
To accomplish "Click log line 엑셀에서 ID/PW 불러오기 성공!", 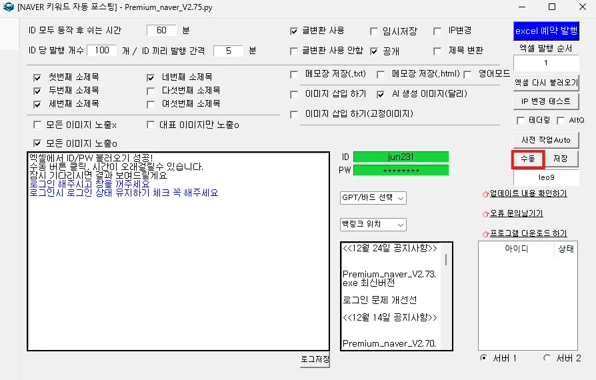I will coord(91,158).
